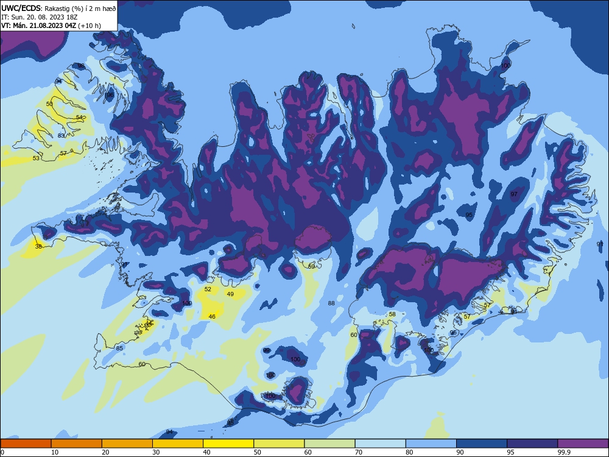Click the medium blue 80–90 legend swatch
The image size is (609, 457).
point(431,444)
